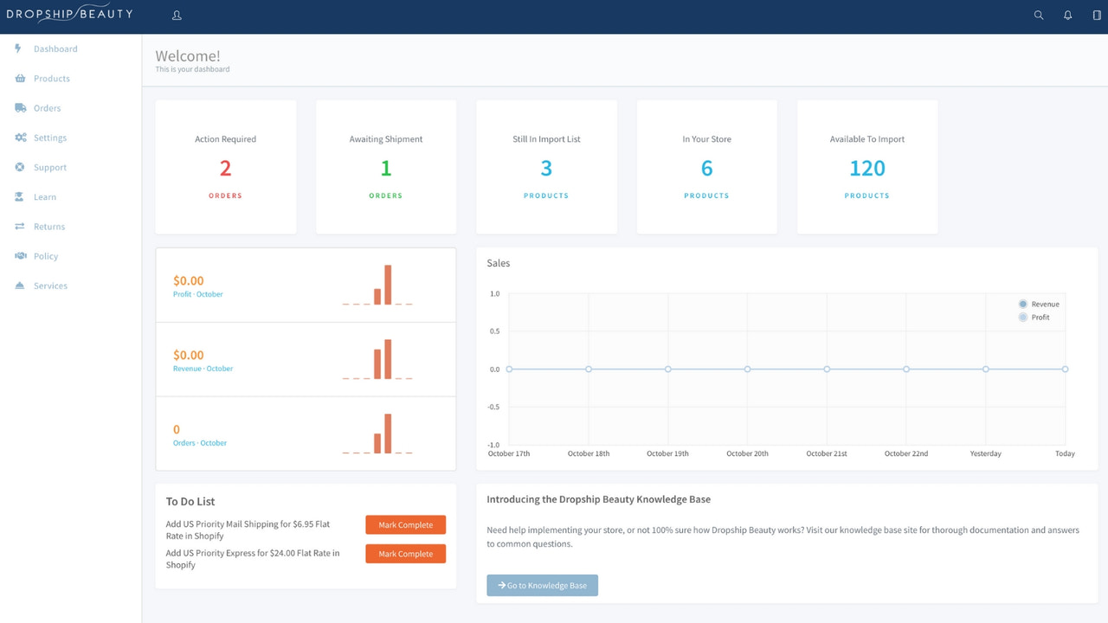Screen dimensions: 1108x623
Task: Open the Learn section
Action: (x=45, y=196)
